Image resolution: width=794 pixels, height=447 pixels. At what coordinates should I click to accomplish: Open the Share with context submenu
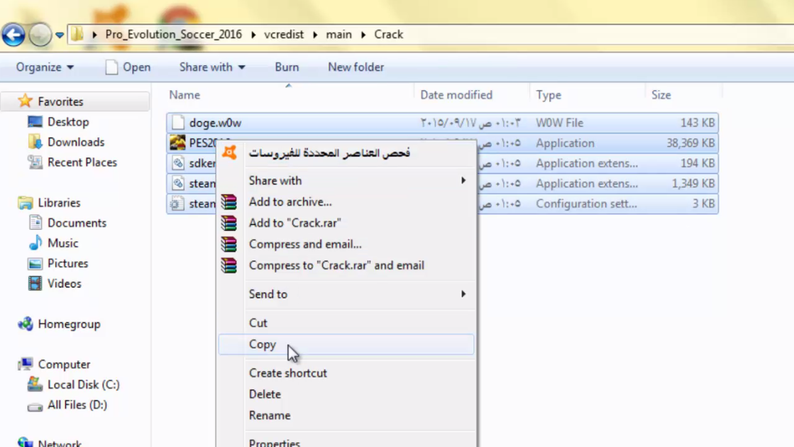(346, 181)
